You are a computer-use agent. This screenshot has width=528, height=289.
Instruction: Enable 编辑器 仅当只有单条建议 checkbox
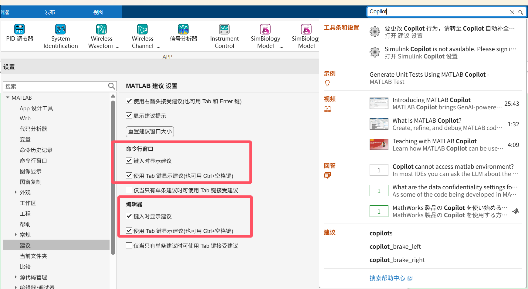tap(129, 245)
